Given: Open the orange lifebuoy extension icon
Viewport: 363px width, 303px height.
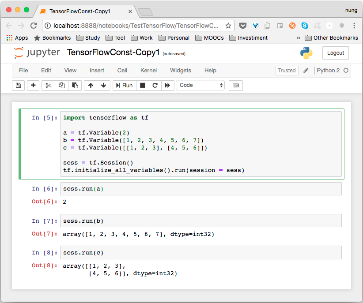Looking at the screenshot, I should 292,26.
